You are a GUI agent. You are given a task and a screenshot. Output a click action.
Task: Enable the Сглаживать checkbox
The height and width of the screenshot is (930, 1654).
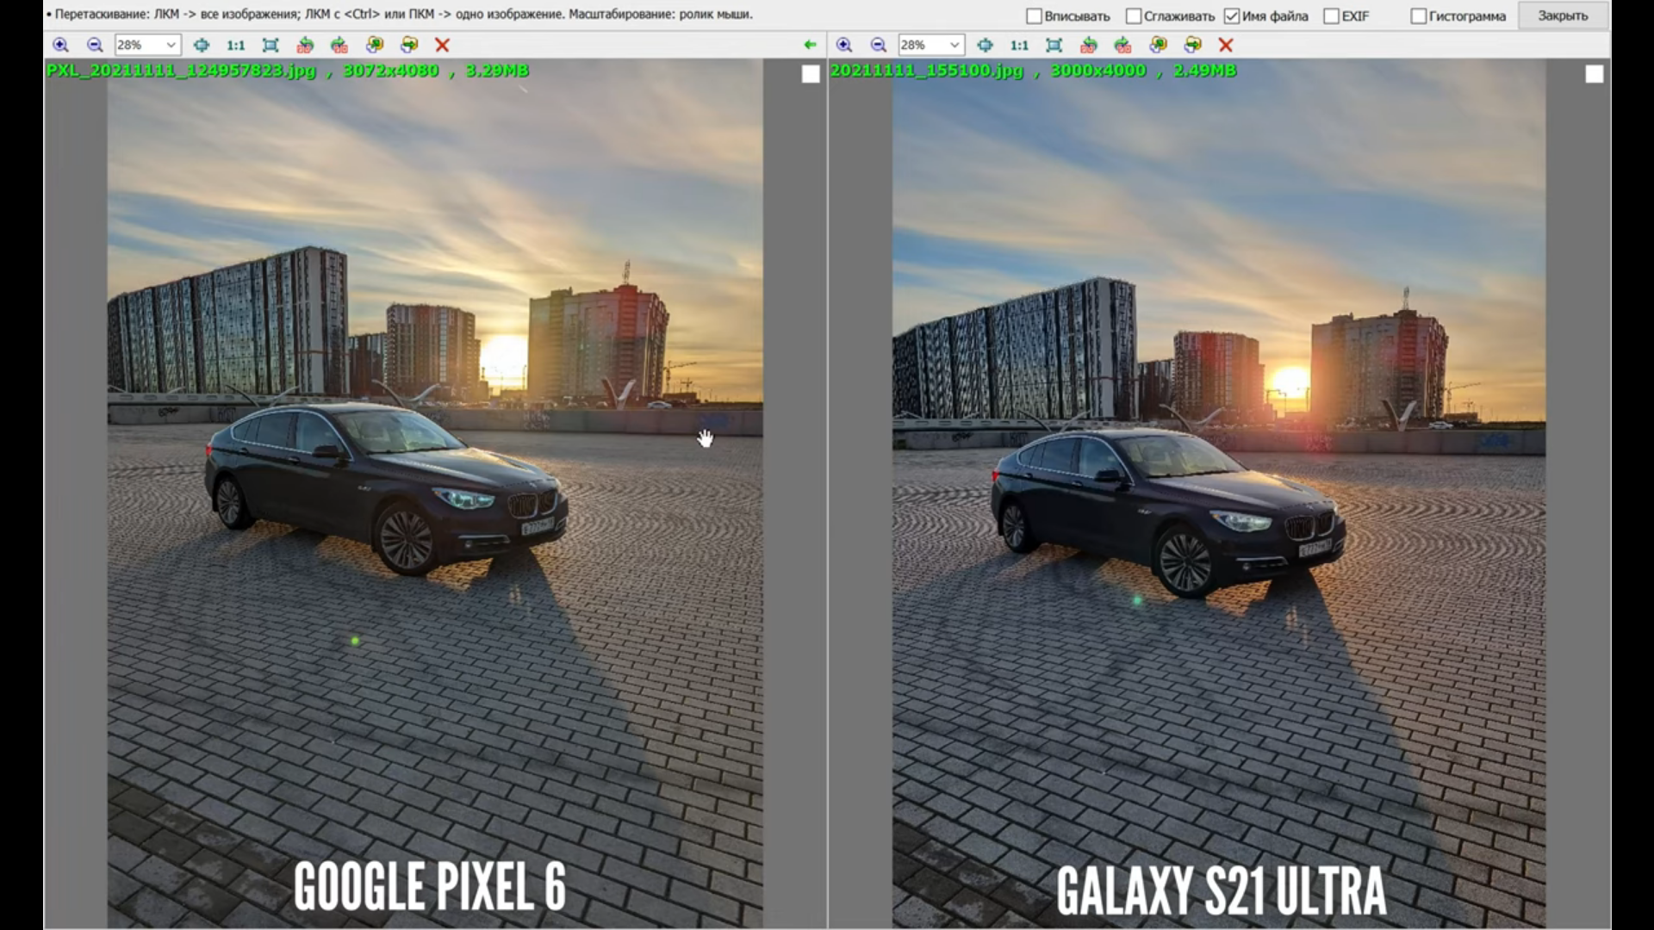pos(1134,16)
